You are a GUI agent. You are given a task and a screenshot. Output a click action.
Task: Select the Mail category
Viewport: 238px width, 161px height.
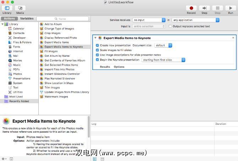point(16,56)
